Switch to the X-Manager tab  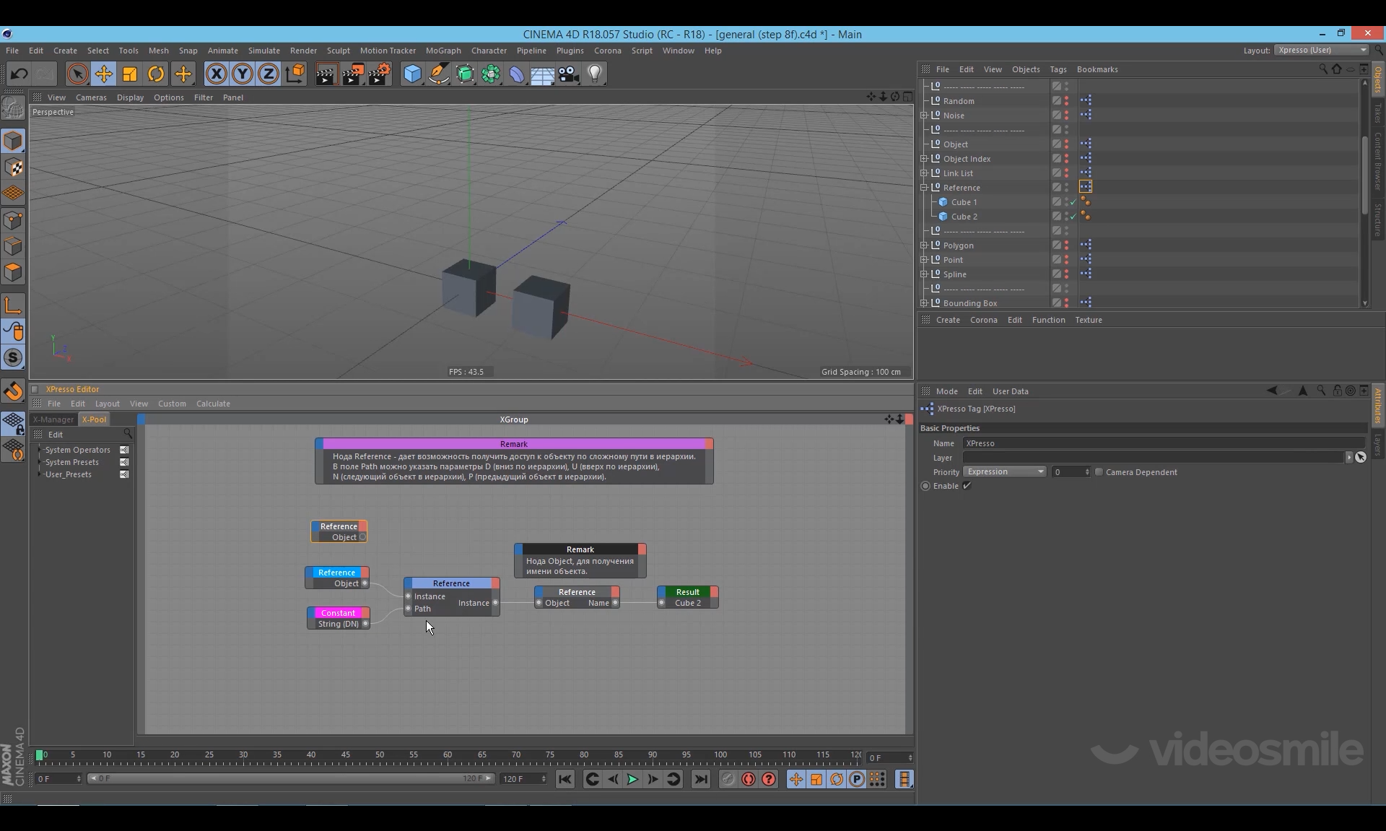(53, 419)
